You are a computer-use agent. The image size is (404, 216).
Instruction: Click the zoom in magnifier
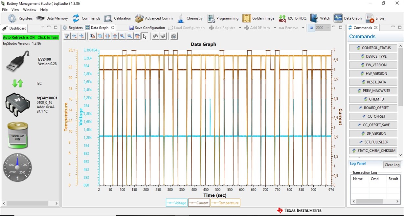tap(122, 36)
